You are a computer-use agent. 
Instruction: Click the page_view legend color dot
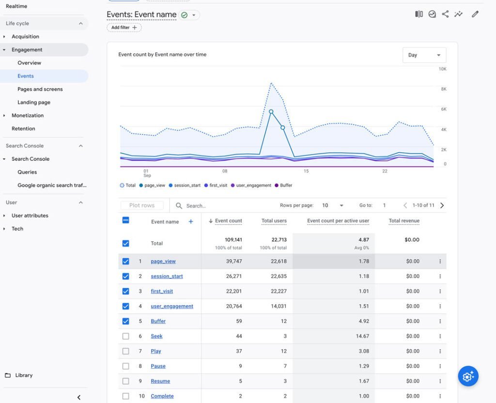coord(141,186)
